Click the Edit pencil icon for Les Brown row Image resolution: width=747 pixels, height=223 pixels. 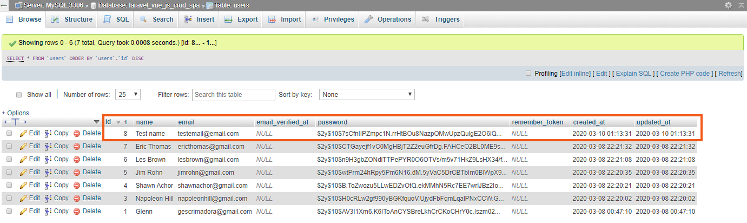click(x=23, y=159)
